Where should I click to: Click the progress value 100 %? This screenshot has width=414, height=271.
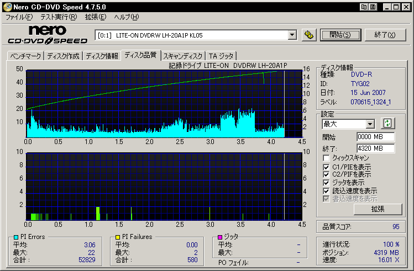pos(391,245)
